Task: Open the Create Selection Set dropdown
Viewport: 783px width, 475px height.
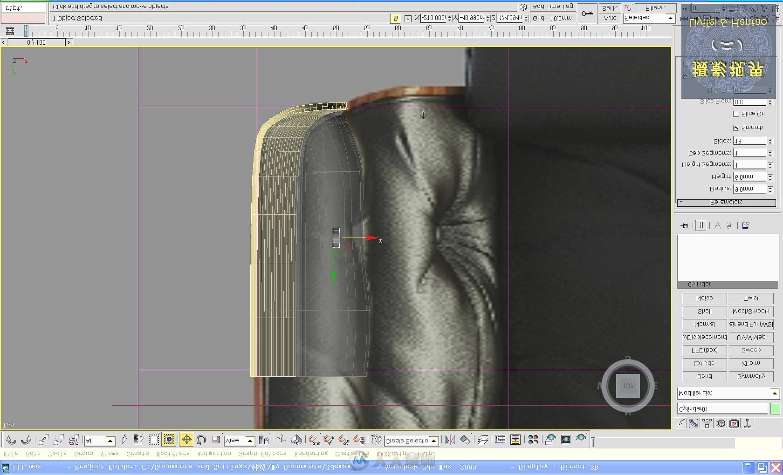Action: pyautogui.click(x=412, y=441)
